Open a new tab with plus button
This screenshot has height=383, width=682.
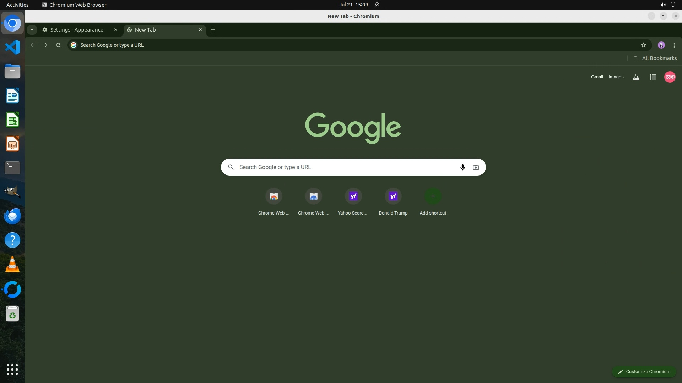coord(213,30)
